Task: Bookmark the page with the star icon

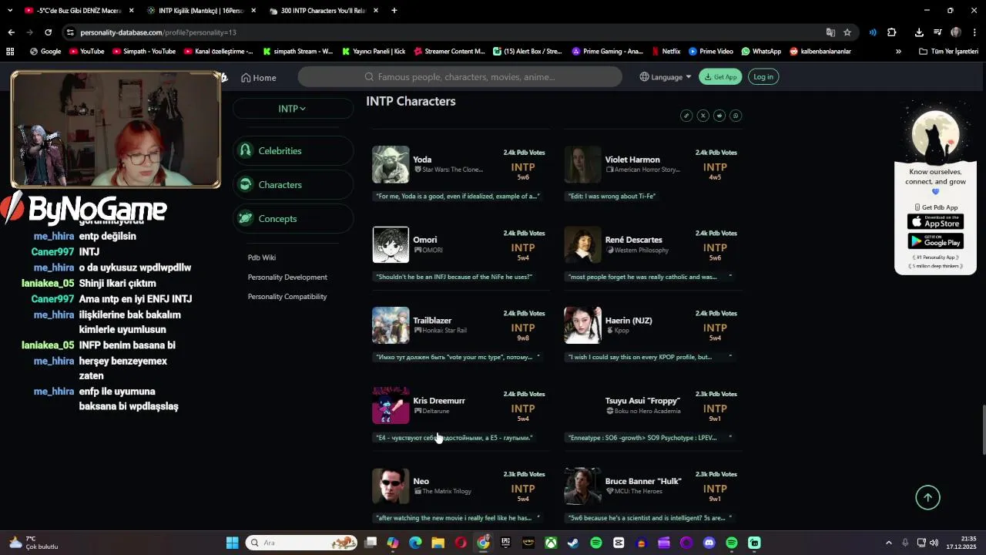Action: tap(847, 32)
